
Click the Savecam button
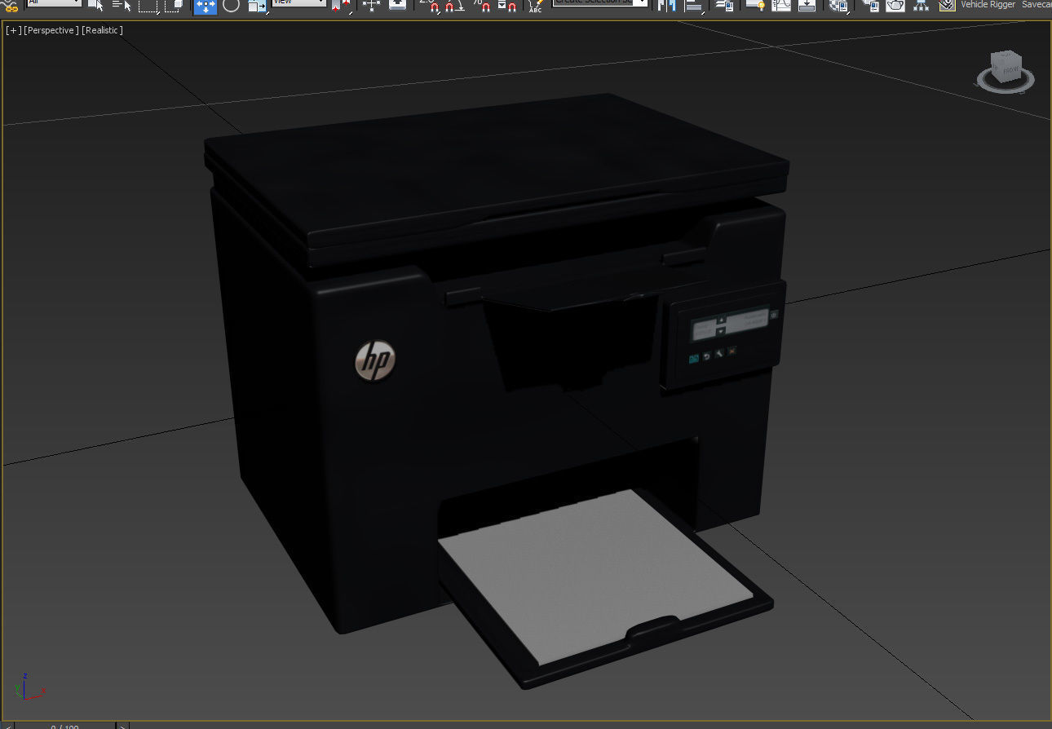1037,4
